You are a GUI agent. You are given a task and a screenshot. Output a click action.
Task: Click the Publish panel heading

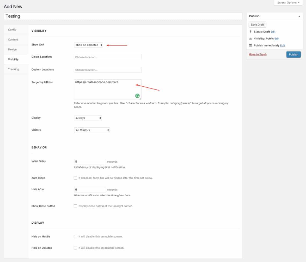(254, 16)
